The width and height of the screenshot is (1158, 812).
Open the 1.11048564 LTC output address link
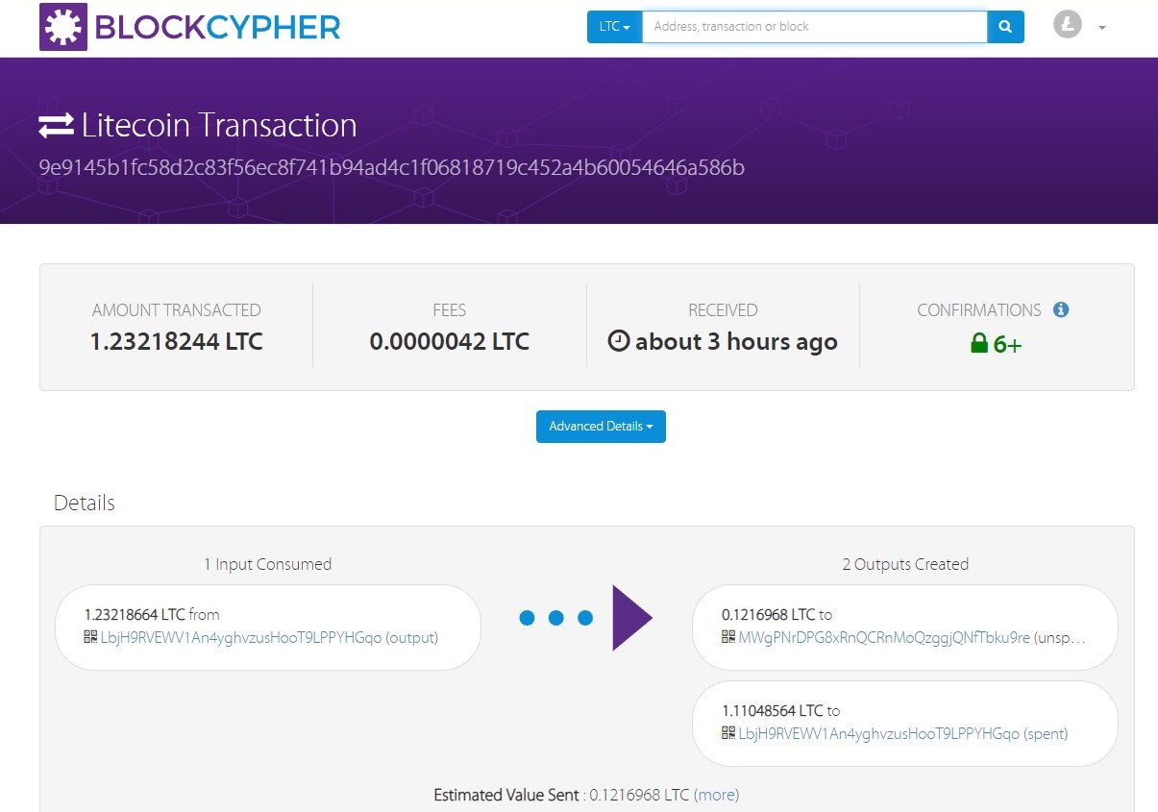pos(879,733)
